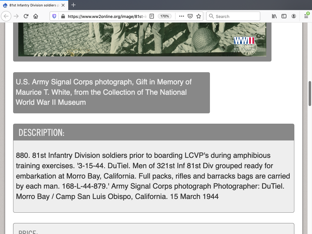Screen dimensions: 312x234
Task: Reload the current page
Action: tap(26, 16)
